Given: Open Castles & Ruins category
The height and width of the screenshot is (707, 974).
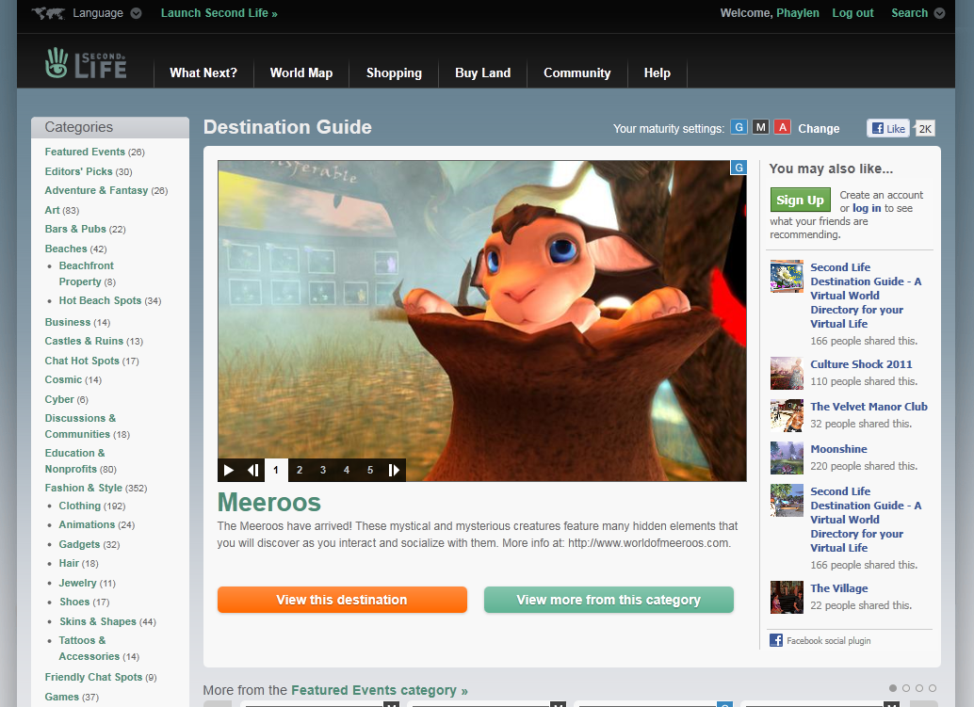Looking at the screenshot, I should (x=84, y=341).
